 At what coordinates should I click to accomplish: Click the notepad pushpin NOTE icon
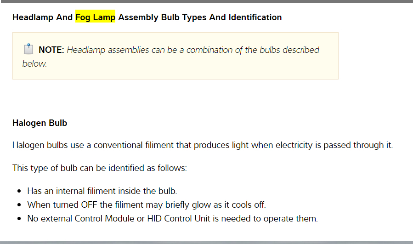click(28, 49)
